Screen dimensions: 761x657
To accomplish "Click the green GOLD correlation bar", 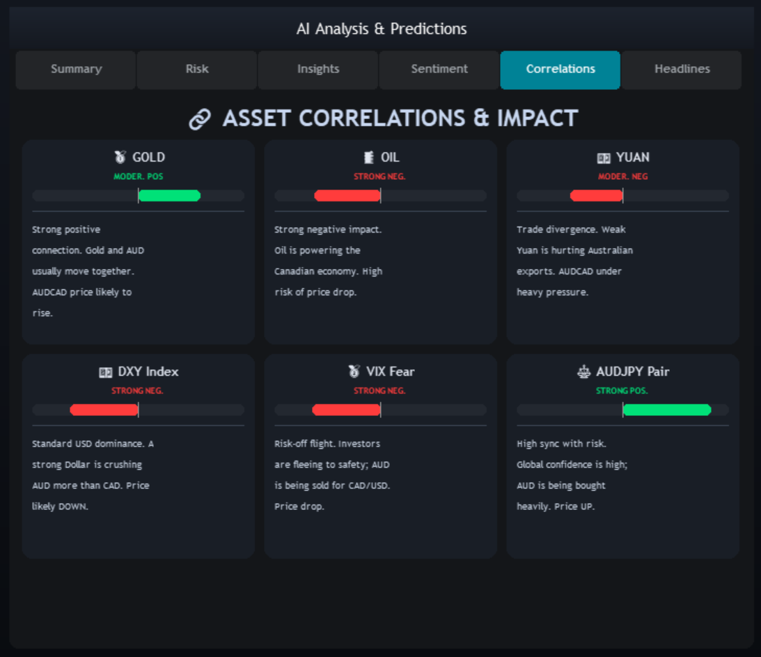I will (x=169, y=196).
